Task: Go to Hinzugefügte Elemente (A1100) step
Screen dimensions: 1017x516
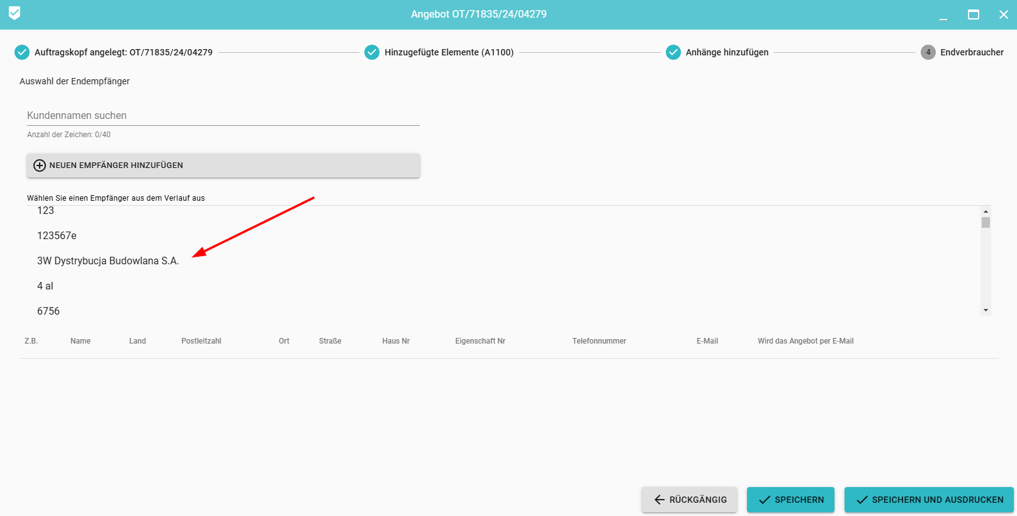Action: point(449,52)
